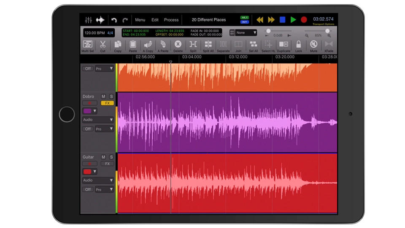Open the Menu item
405x228 pixels.
tap(140, 20)
